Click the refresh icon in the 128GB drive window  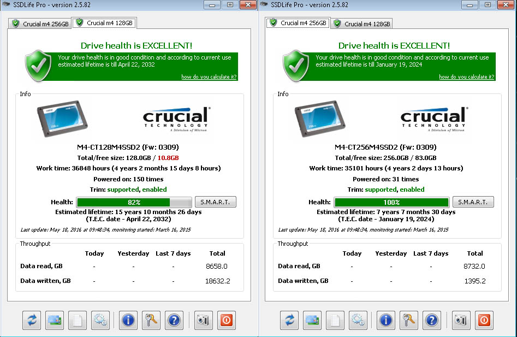pyautogui.click(x=32, y=320)
